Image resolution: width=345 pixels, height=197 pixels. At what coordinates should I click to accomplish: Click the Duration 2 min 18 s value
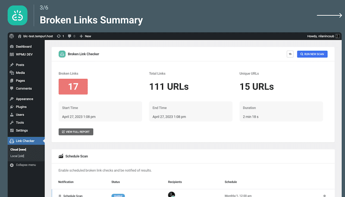pos(251,117)
